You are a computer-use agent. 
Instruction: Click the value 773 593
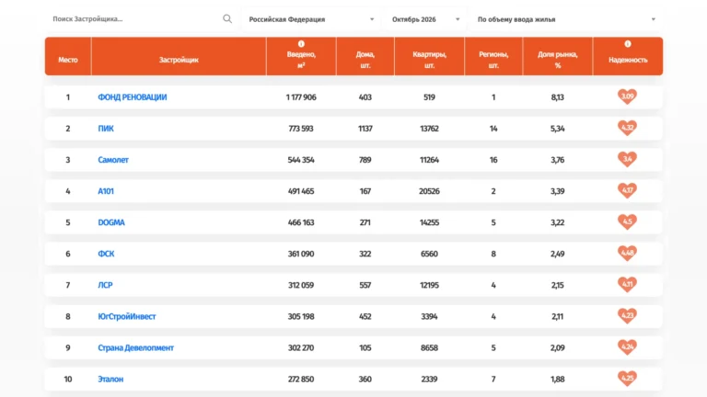tap(301, 129)
